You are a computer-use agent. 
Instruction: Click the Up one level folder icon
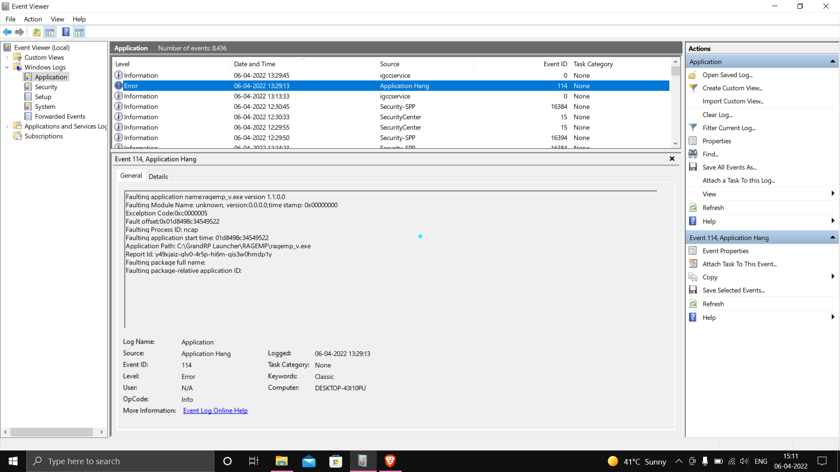37,32
